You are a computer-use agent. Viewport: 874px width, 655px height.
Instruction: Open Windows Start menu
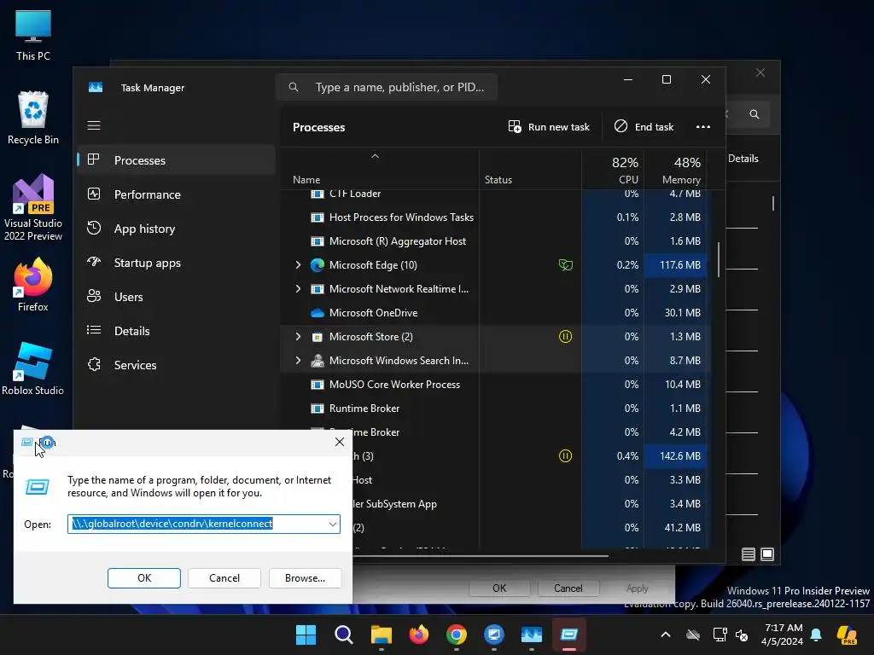tap(306, 635)
